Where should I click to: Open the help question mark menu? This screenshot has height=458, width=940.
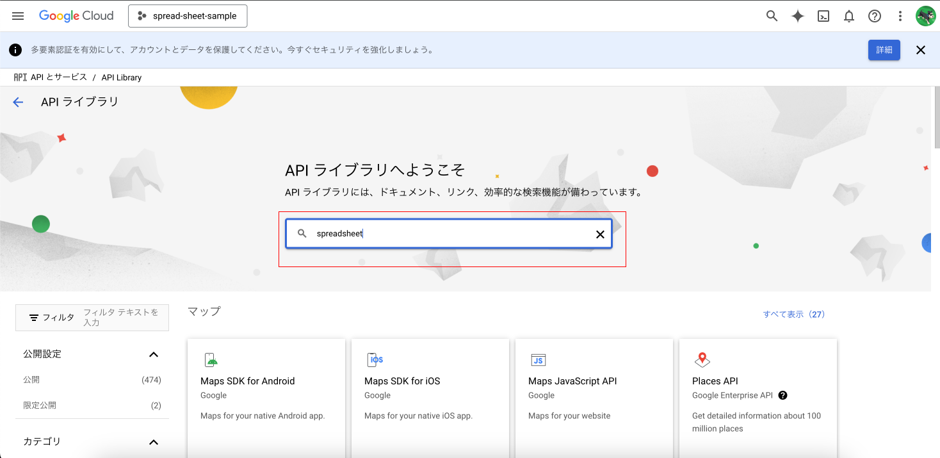point(875,16)
